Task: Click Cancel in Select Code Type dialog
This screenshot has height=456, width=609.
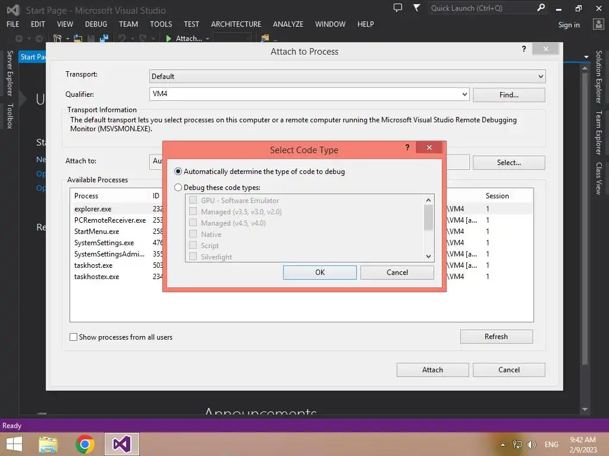Action: [397, 272]
